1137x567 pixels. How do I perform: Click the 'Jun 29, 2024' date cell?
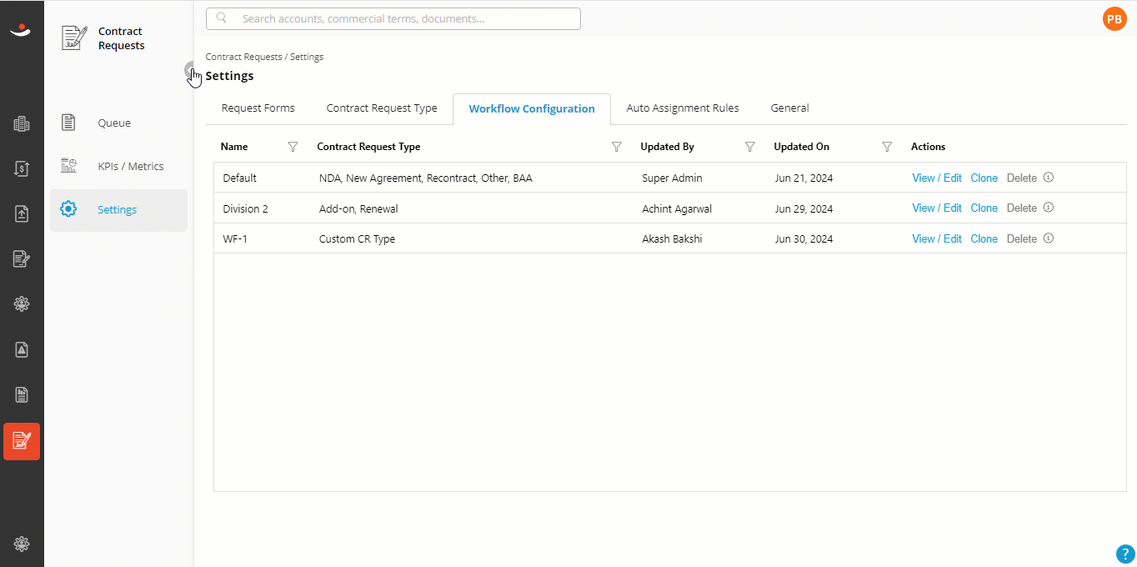[804, 208]
